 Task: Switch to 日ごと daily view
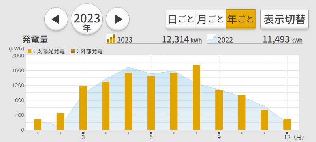[x=181, y=19]
